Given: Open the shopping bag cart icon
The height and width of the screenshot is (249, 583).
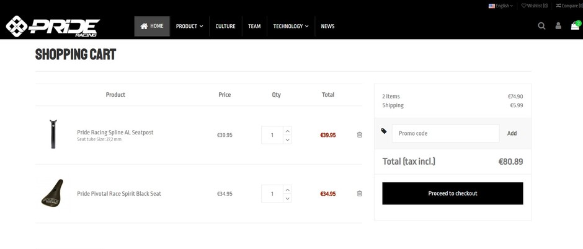Looking at the screenshot, I should 575,26.
